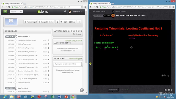176x99 pixels.
Task: Switch to the Udemy tab in left Chrome window
Action: 12,4
